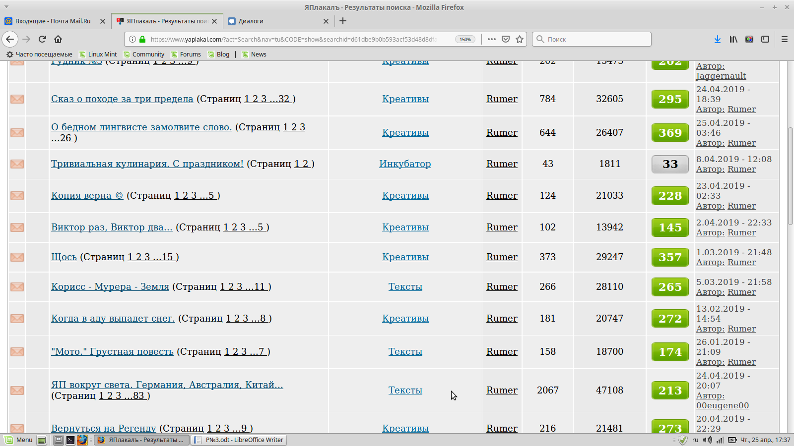The width and height of the screenshot is (794, 446).
Task: Click rating badge 174
Action: click(x=670, y=352)
